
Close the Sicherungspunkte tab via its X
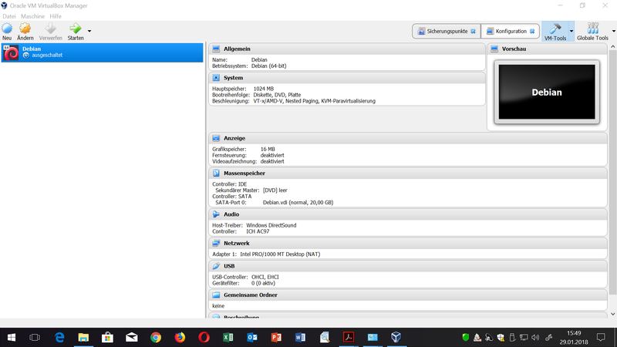pos(473,31)
